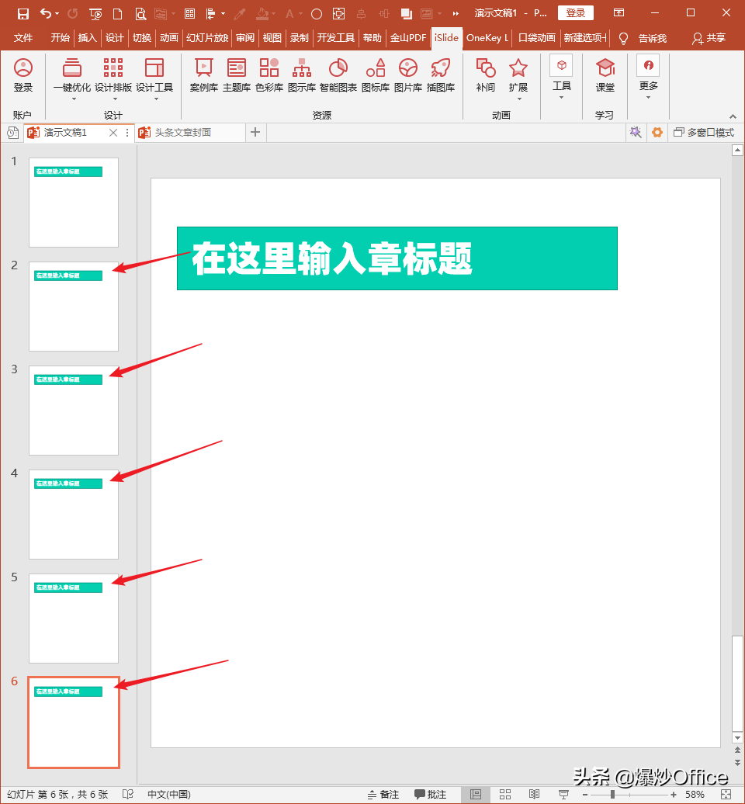Click the Undo arrow icon
The width and height of the screenshot is (745, 804).
click(46, 13)
